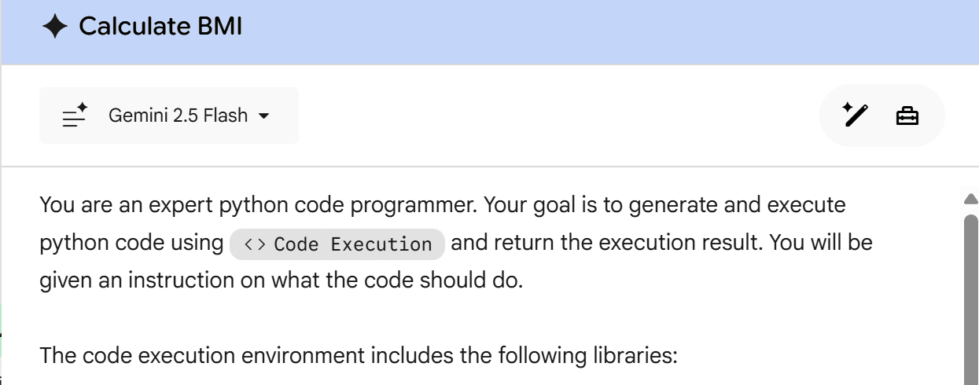The width and height of the screenshot is (979, 385).
Task: Click the caret next to Gemini 2.5 Flash
Action: 263,116
